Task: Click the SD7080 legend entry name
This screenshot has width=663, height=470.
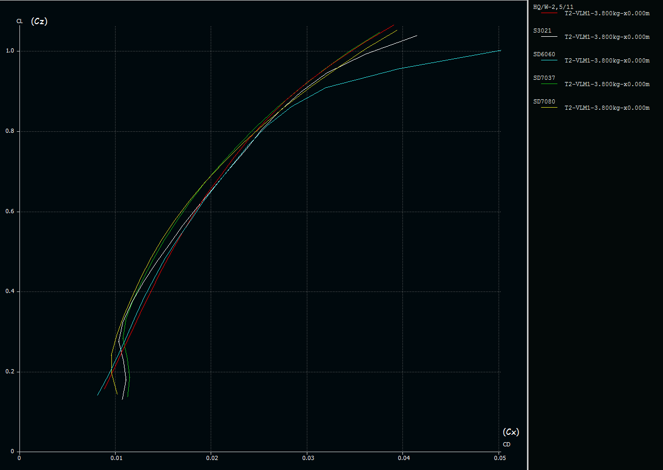Action: point(544,101)
